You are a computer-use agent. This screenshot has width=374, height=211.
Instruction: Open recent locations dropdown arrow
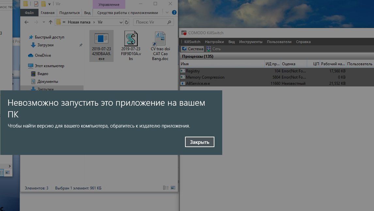pos(44,22)
